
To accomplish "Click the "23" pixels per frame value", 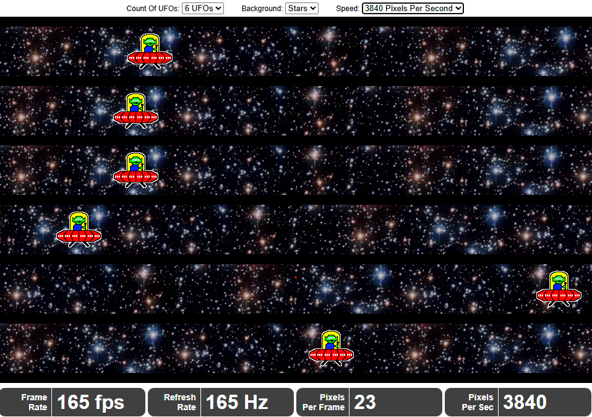I will pos(365,402).
